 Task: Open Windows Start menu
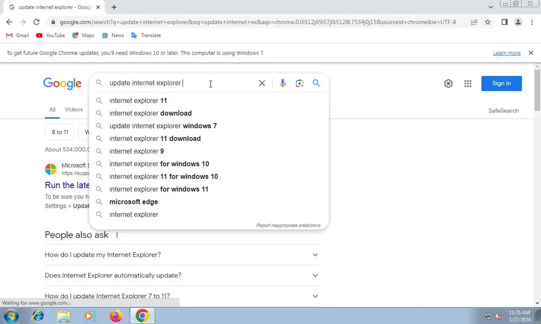click(x=11, y=316)
